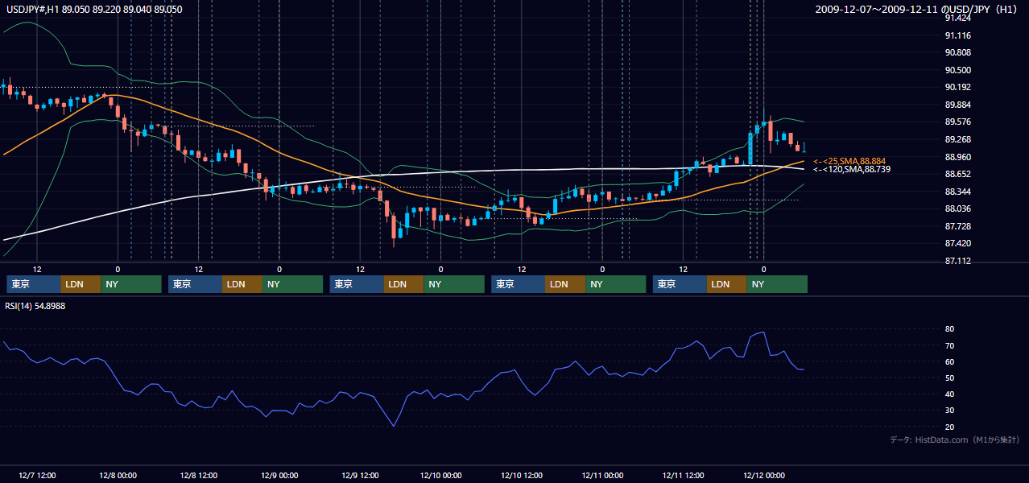Select the 88.036 price axis label
The height and width of the screenshot is (483, 1029).
coord(959,208)
